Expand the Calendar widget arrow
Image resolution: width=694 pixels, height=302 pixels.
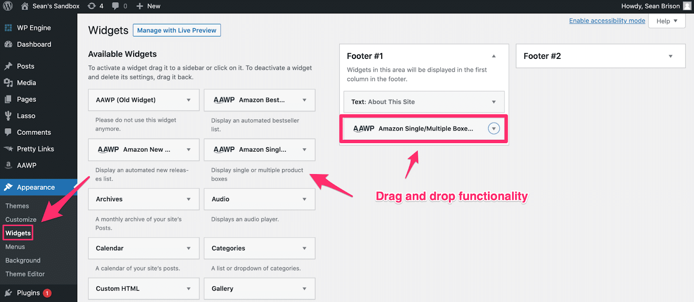tap(189, 248)
